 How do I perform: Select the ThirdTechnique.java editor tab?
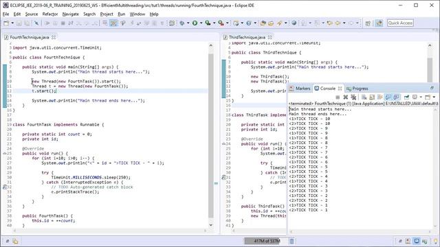click(x=247, y=37)
